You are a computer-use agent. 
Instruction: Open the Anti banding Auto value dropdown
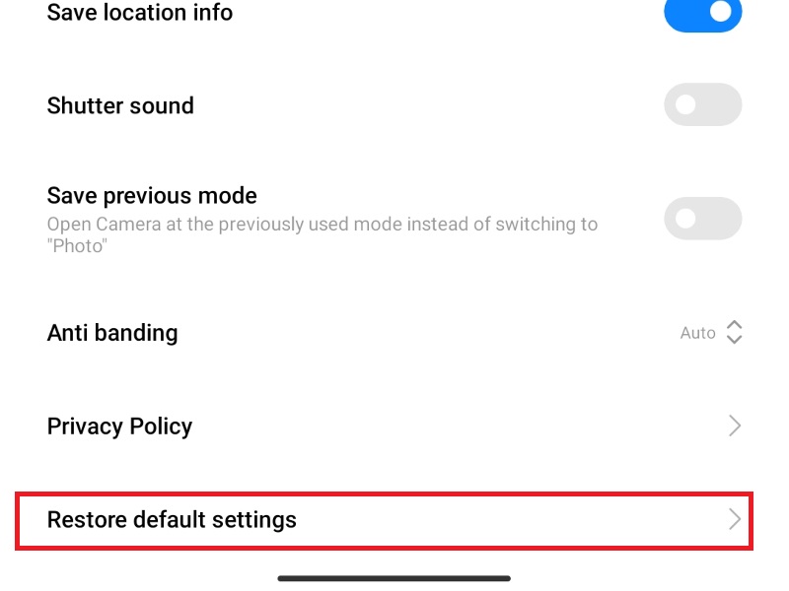711,332
